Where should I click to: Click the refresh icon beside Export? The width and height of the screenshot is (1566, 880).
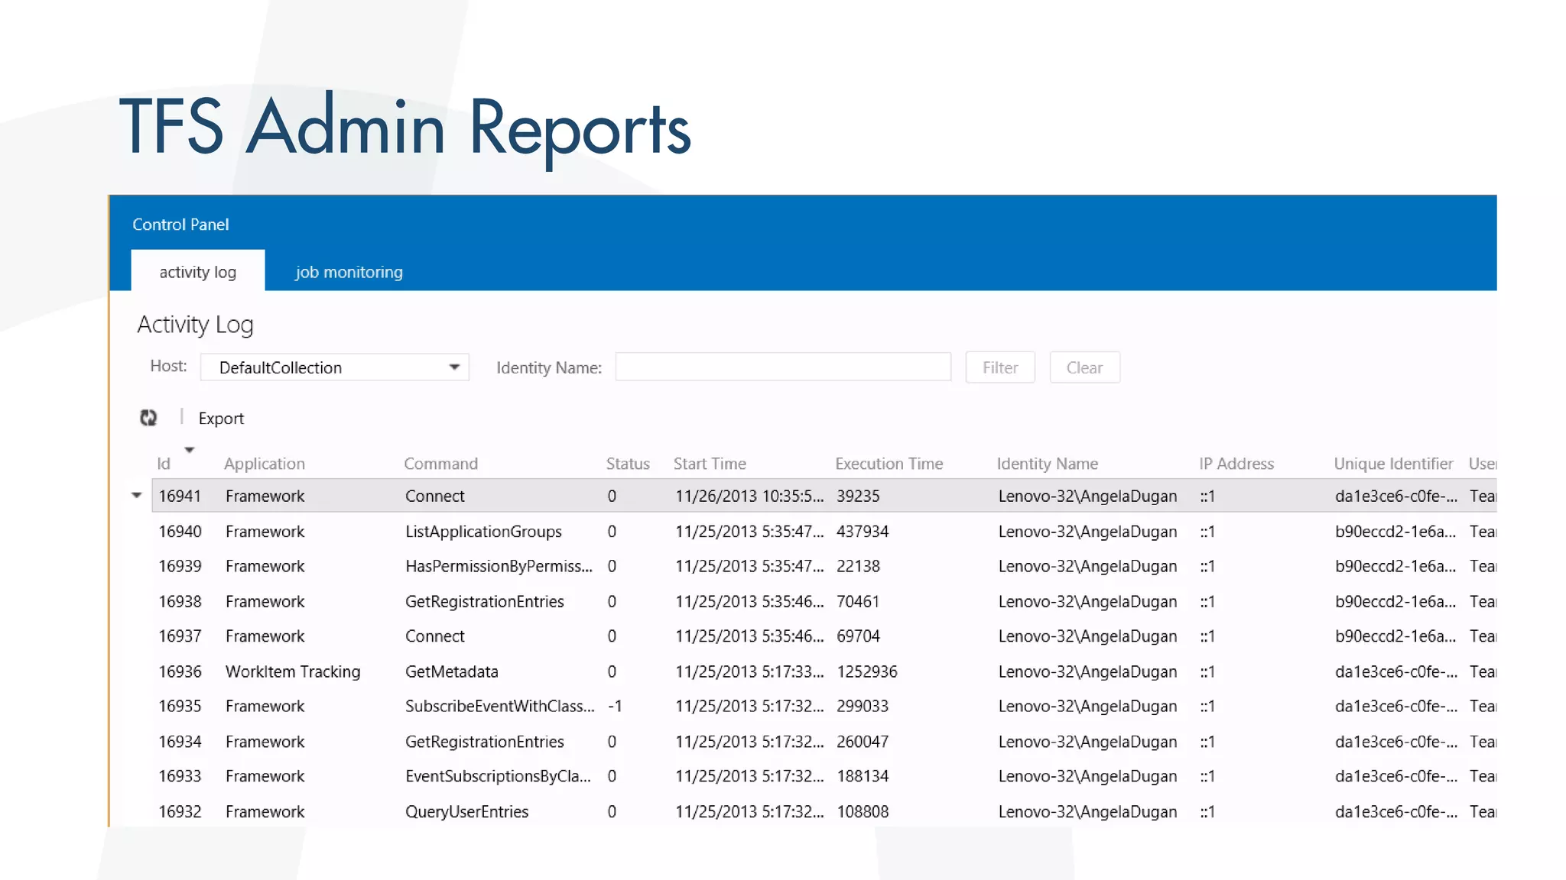(148, 418)
